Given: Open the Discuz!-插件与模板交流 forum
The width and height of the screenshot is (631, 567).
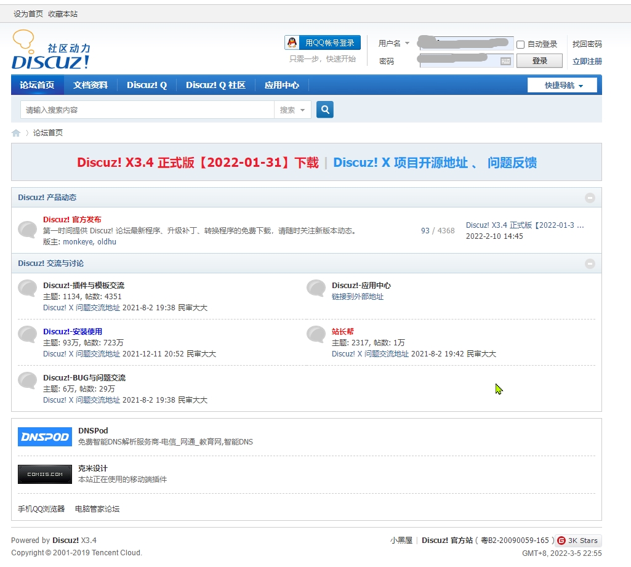Looking at the screenshot, I should [x=84, y=285].
